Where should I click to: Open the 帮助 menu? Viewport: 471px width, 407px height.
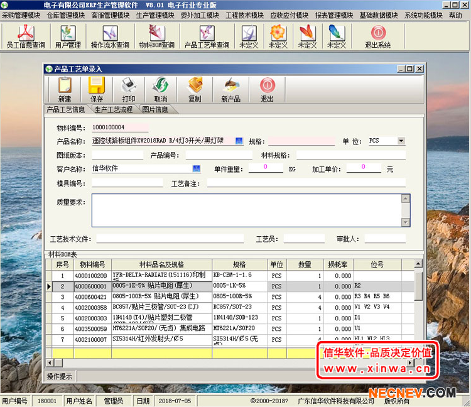455,15
